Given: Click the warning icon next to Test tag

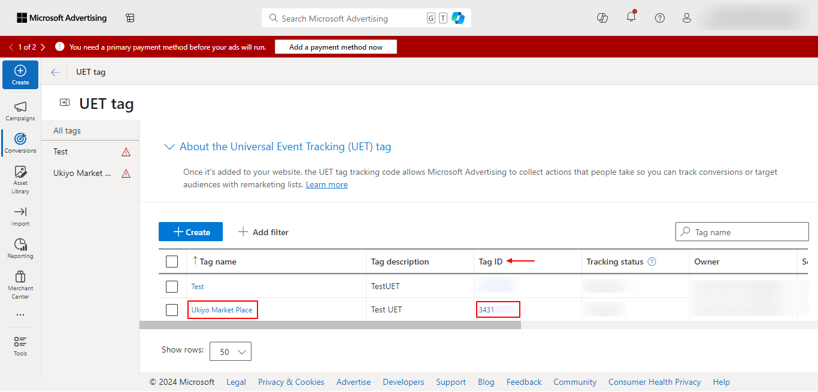Looking at the screenshot, I should pyautogui.click(x=126, y=152).
